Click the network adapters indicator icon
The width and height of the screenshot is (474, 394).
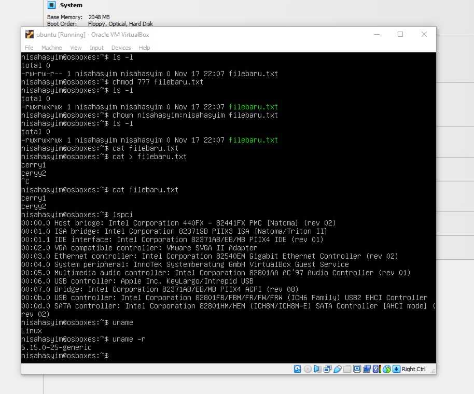327,369
